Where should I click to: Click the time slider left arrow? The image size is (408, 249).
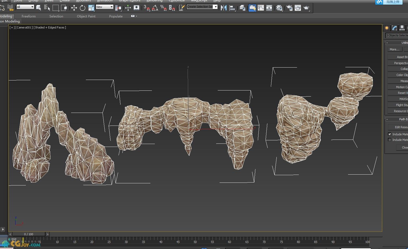pos(10,234)
